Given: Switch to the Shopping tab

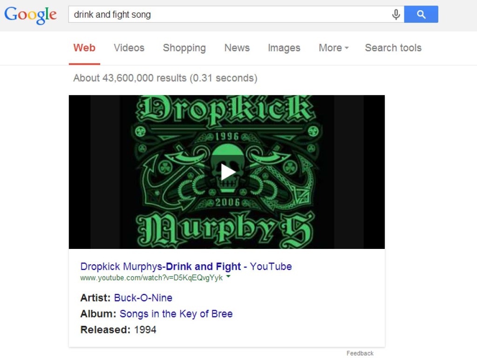Looking at the screenshot, I should [x=184, y=48].
